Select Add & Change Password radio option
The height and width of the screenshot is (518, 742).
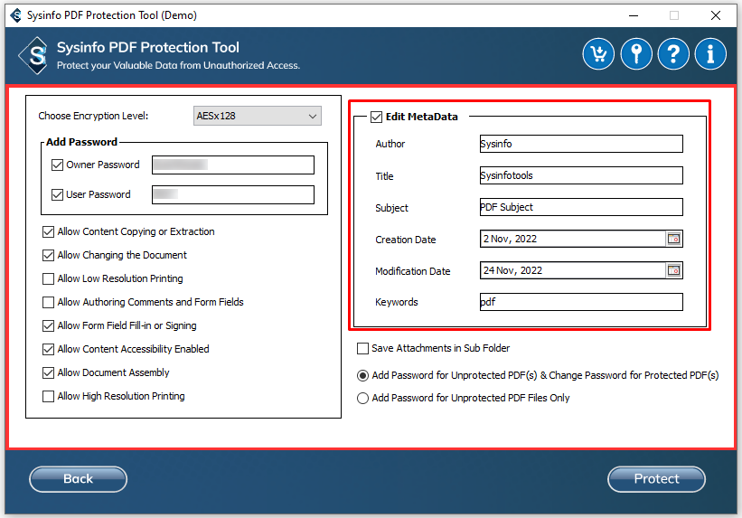(x=363, y=375)
